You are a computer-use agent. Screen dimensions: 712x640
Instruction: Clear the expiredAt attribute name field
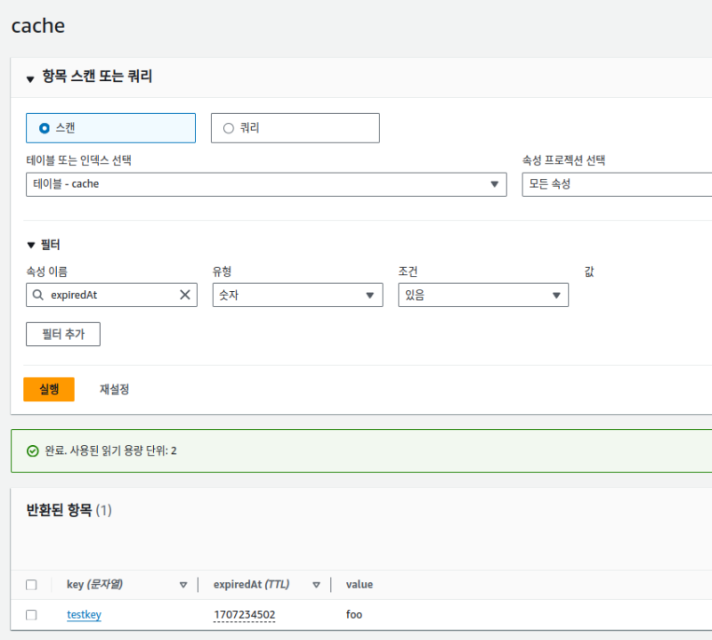pos(185,295)
